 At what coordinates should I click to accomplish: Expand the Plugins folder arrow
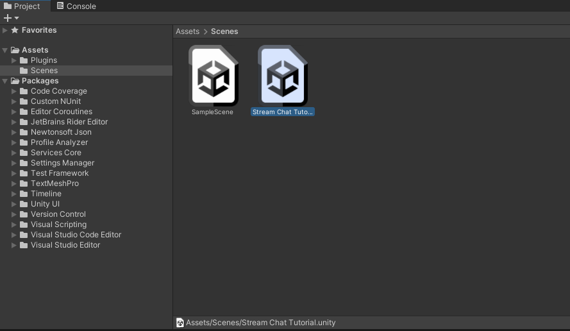(14, 60)
